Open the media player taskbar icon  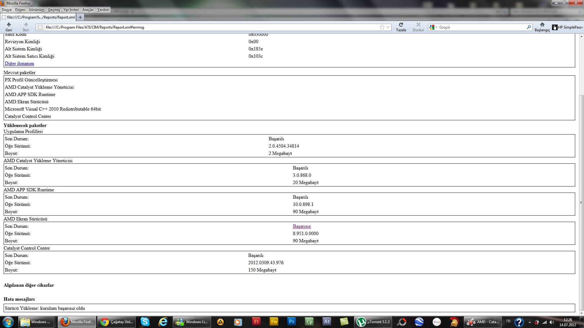click(x=238, y=322)
